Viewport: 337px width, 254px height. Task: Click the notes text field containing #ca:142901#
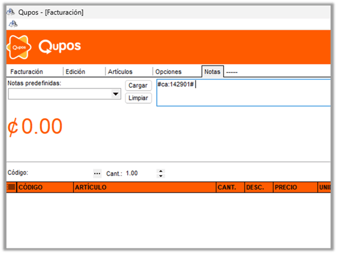click(x=243, y=93)
